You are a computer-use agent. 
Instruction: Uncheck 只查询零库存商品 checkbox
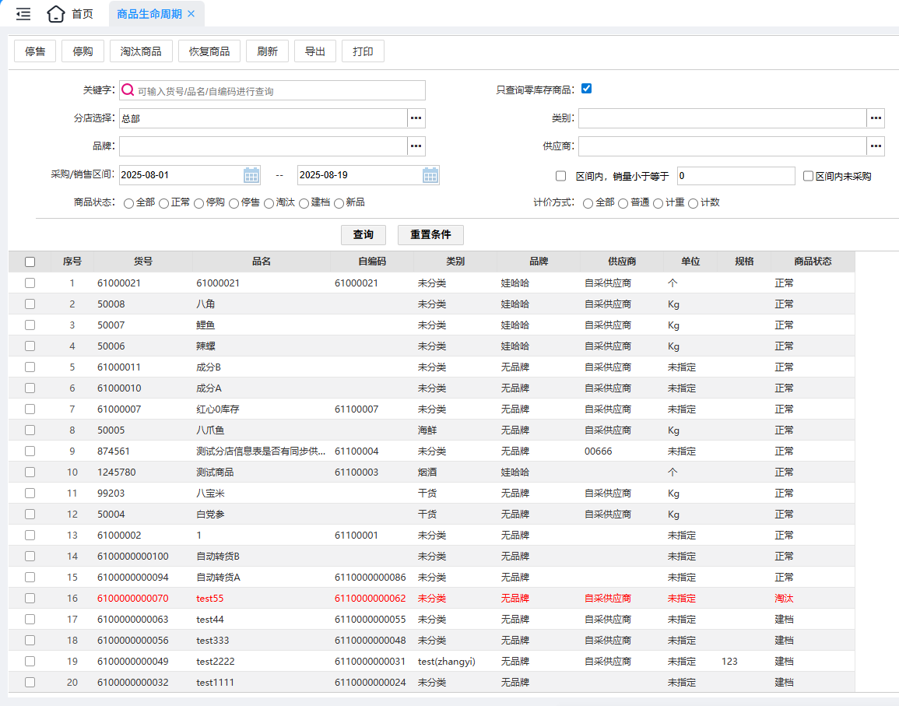pyautogui.click(x=586, y=88)
